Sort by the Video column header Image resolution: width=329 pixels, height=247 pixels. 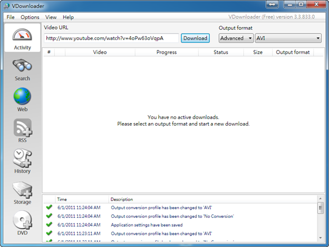pyautogui.click(x=100, y=52)
